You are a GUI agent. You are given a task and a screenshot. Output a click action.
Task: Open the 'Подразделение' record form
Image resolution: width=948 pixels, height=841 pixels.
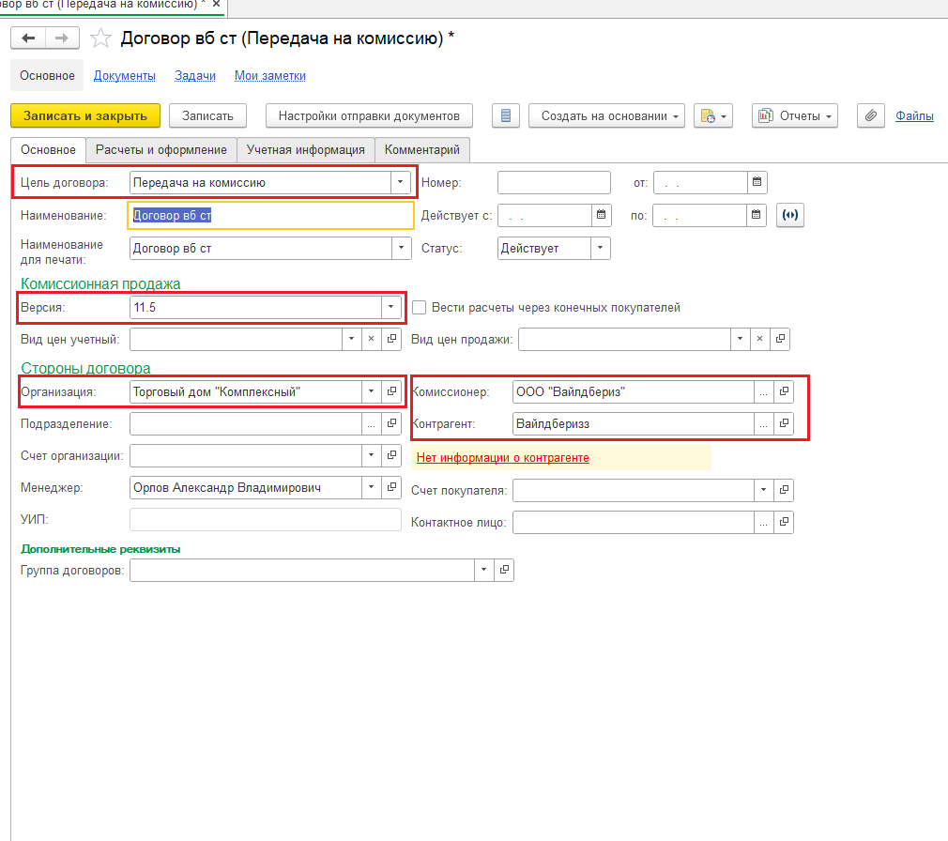(x=391, y=423)
